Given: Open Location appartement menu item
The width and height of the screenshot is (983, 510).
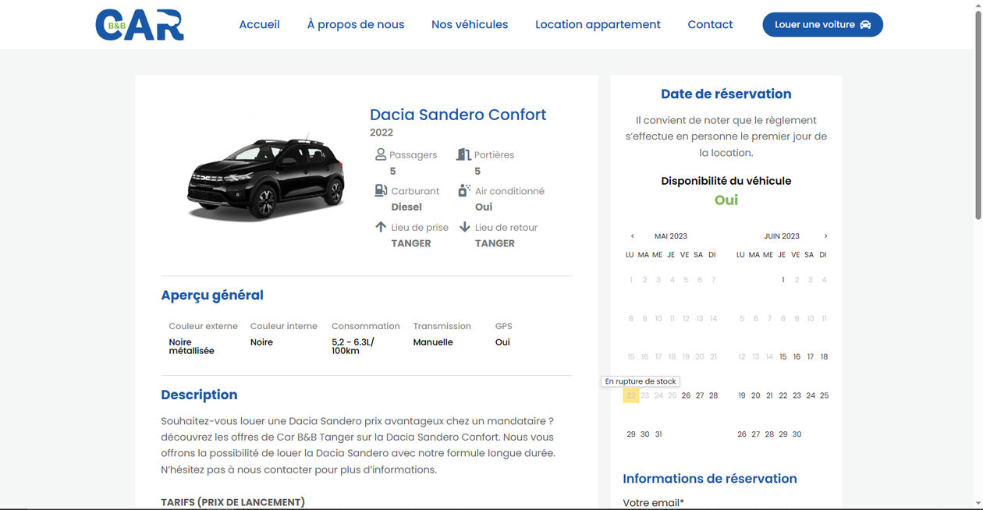Looking at the screenshot, I should pos(598,25).
